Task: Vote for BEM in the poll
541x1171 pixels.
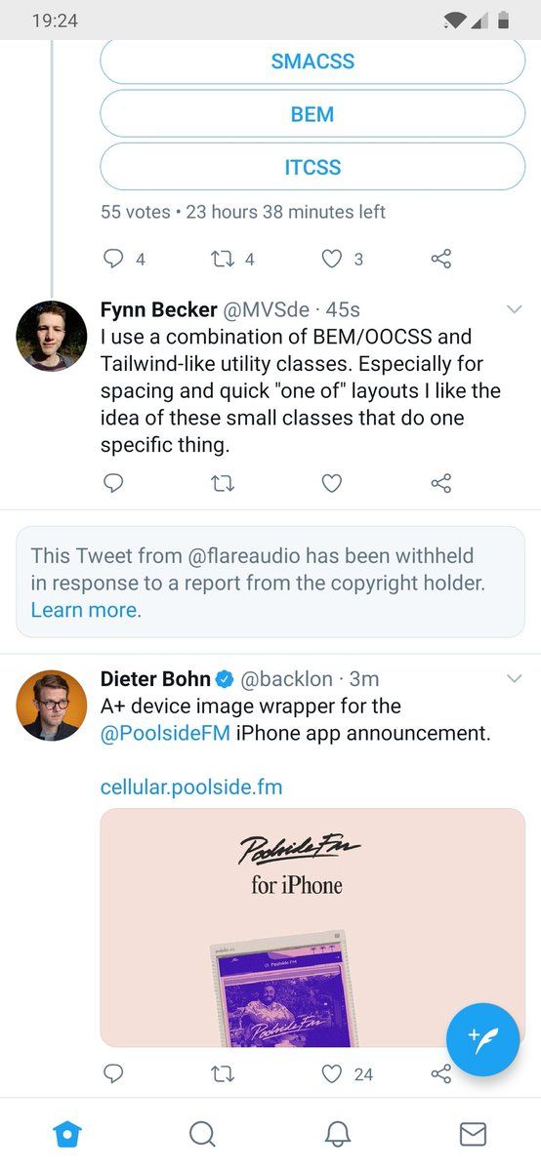Action: pos(312,114)
